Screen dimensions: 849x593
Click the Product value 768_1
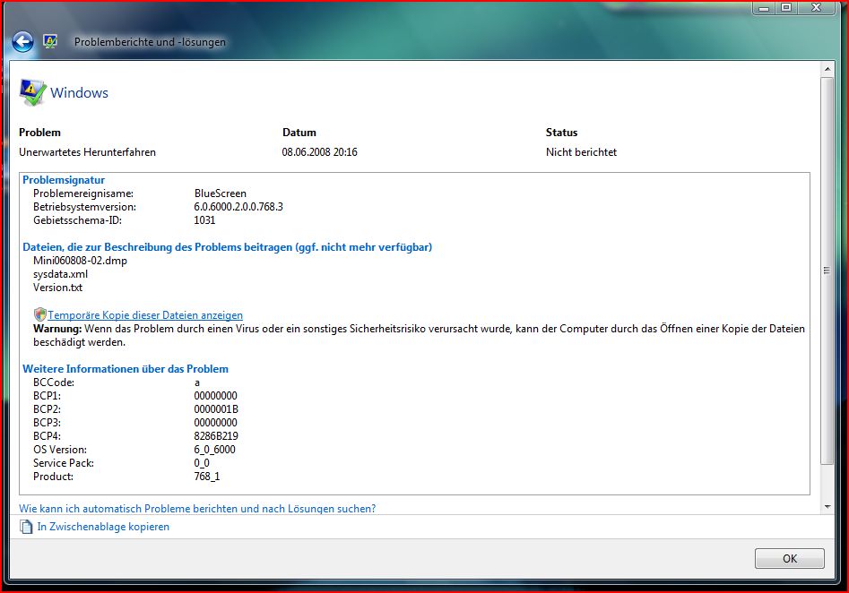(207, 477)
